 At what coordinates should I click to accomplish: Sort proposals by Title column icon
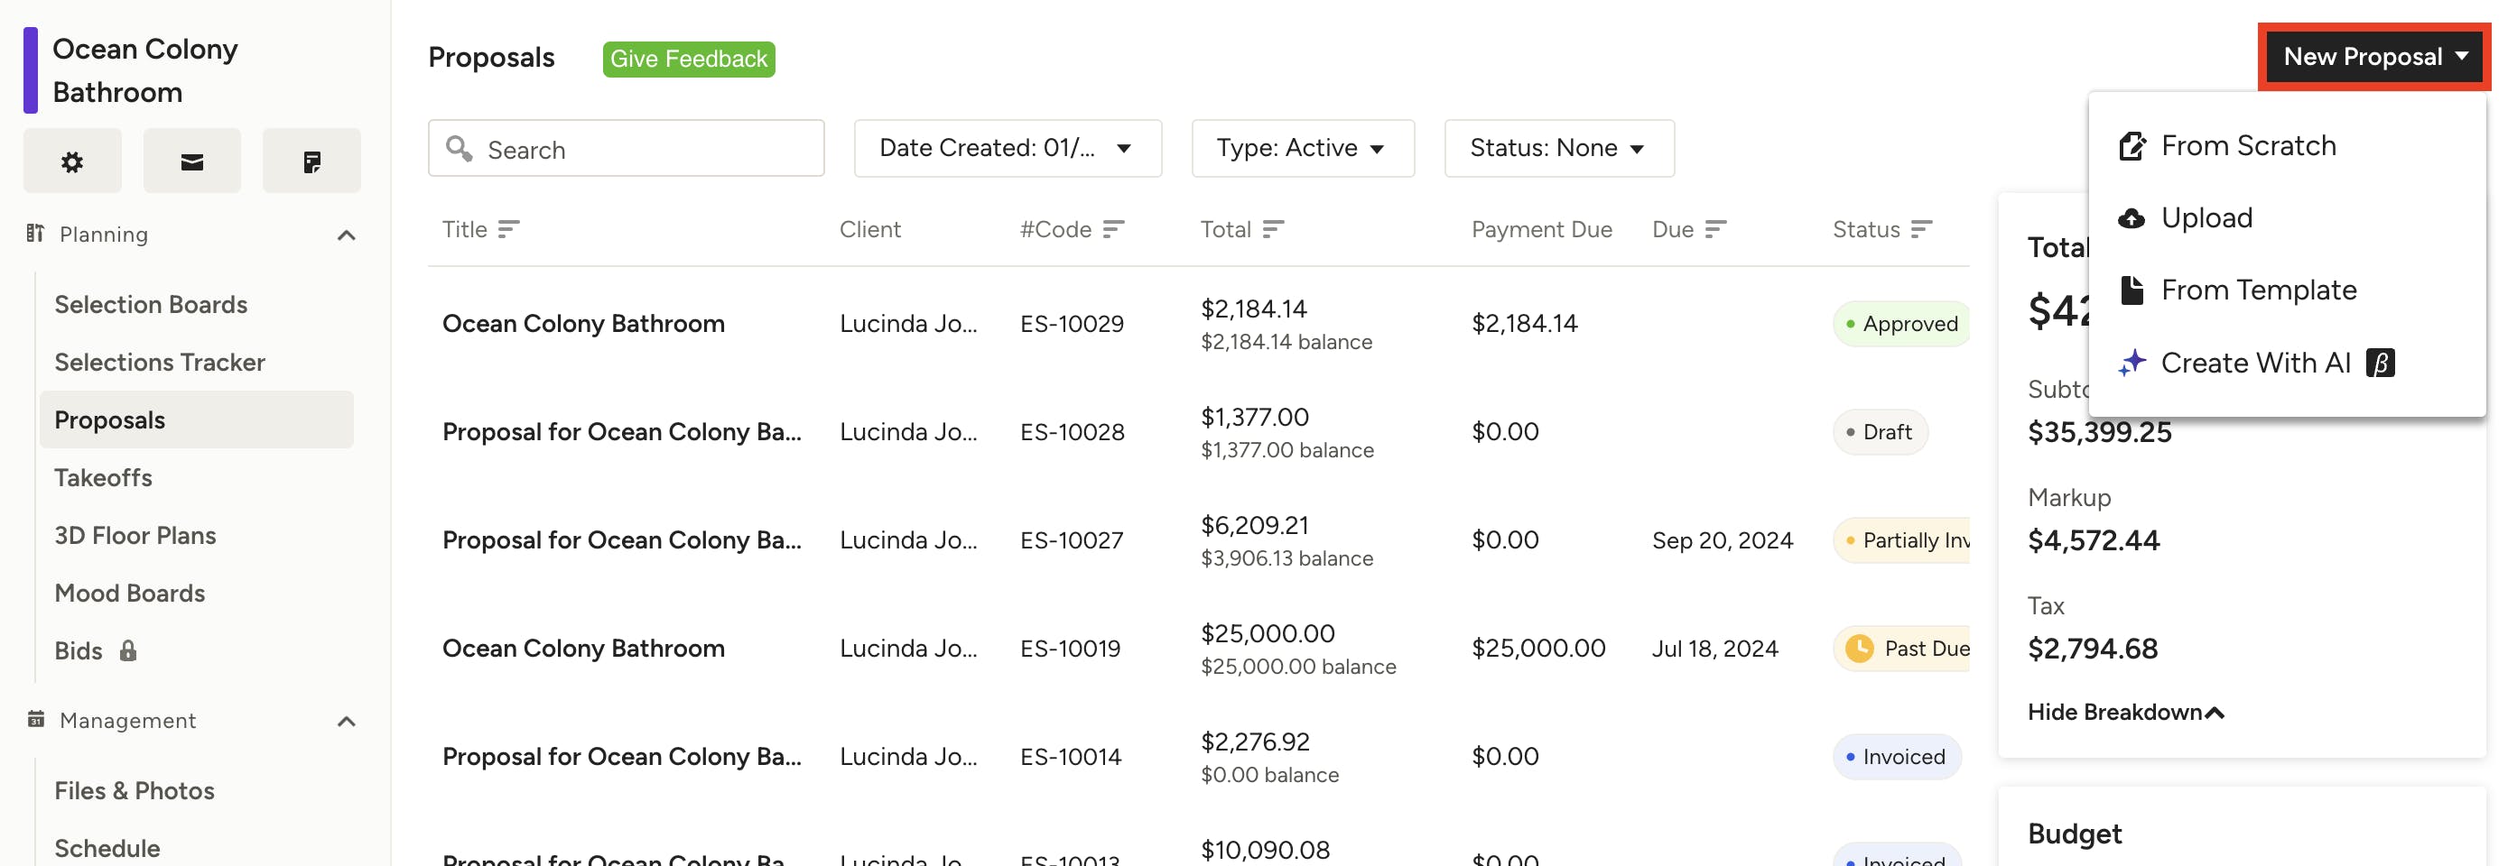coord(508,229)
